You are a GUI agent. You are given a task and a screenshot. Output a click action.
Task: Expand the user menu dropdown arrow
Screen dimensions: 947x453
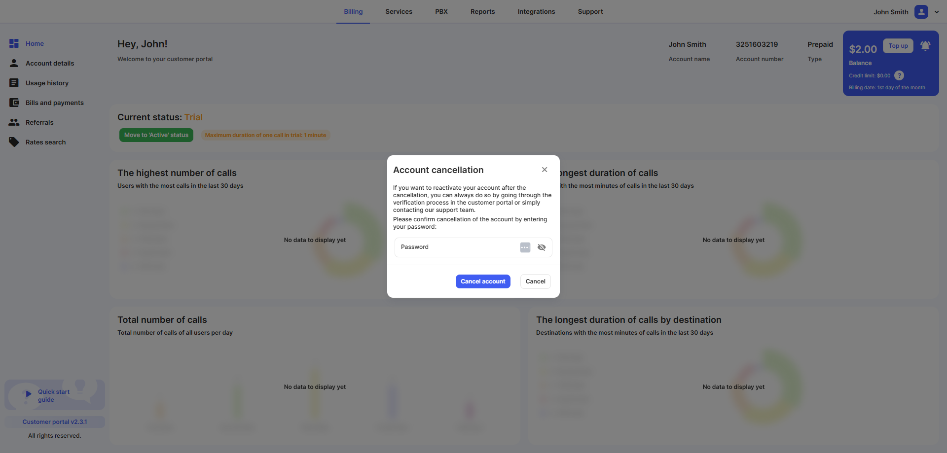[x=937, y=12]
